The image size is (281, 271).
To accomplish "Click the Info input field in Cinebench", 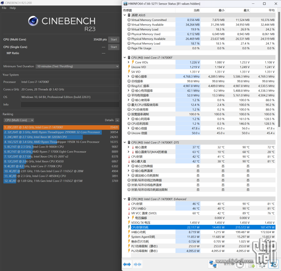I will [70, 105].
